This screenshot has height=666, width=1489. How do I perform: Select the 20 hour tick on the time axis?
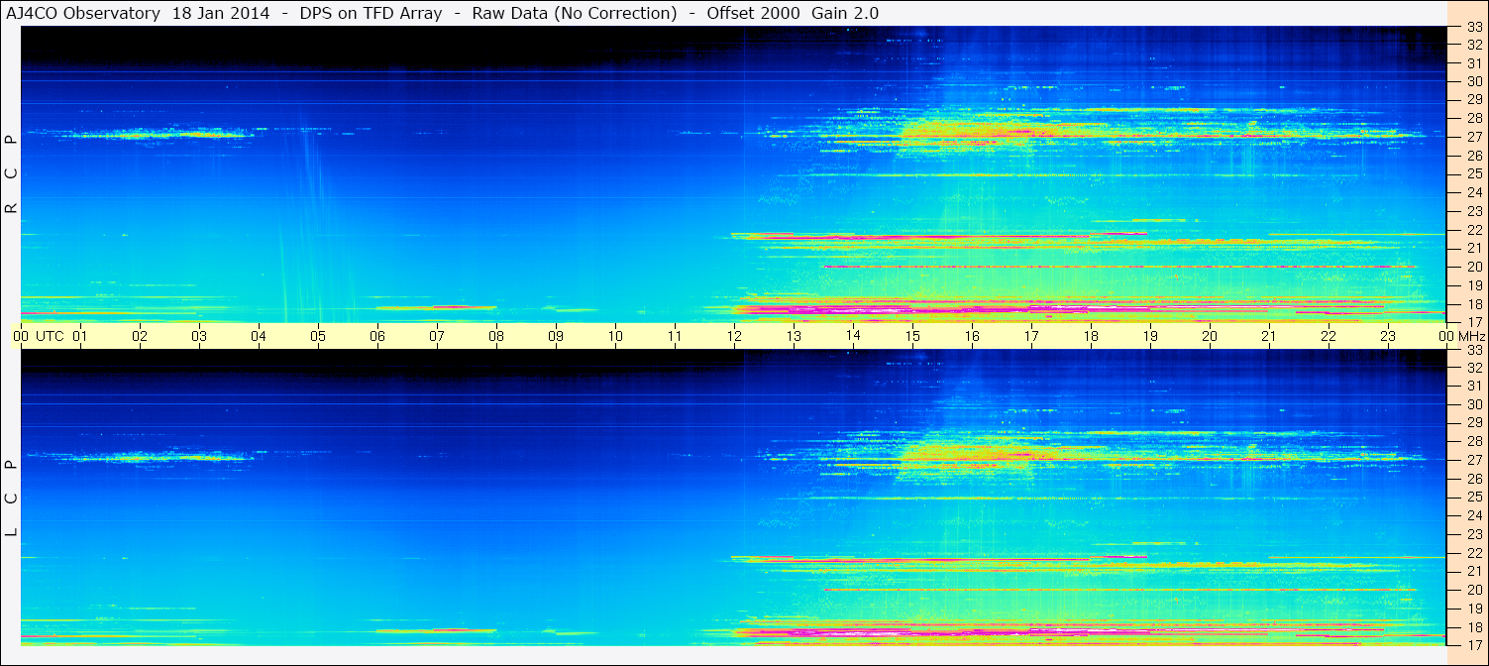click(1210, 337)
